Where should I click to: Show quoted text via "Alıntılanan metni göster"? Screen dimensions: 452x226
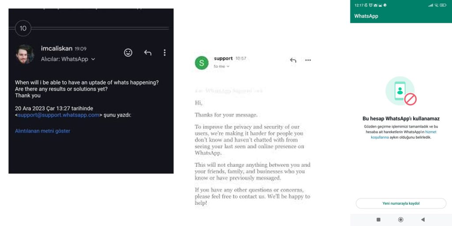[x=42, y=131]
